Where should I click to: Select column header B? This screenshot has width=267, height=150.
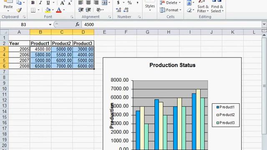click(40, 32)
